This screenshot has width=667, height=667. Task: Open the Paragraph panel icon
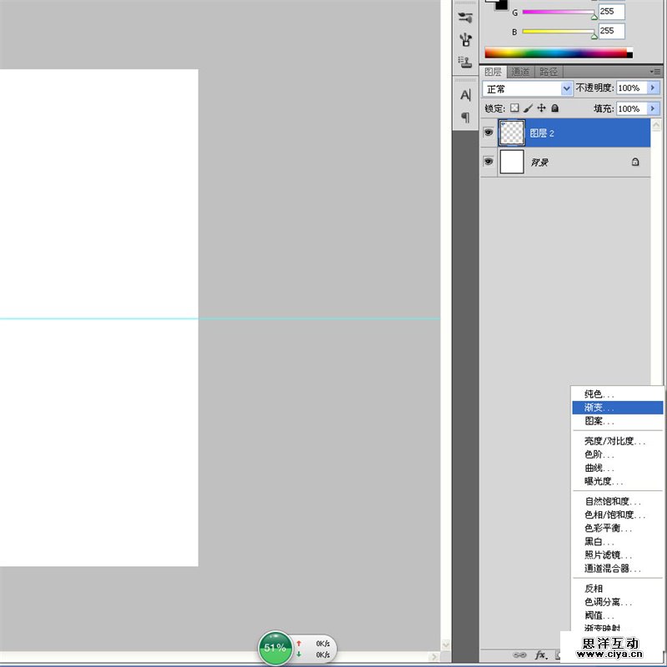tap(465, 117)
